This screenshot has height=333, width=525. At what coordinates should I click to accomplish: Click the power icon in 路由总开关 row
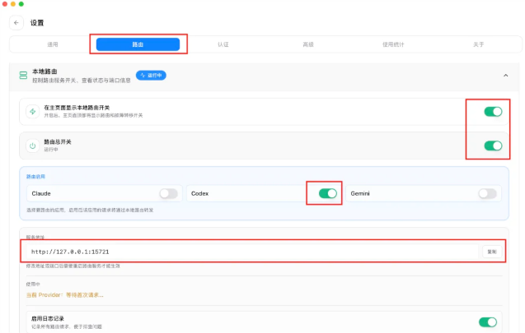pos(32,146)
